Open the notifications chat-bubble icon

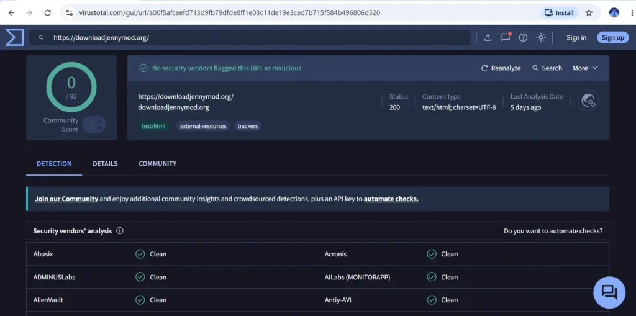pyautogui.click(x=506, y=37)
